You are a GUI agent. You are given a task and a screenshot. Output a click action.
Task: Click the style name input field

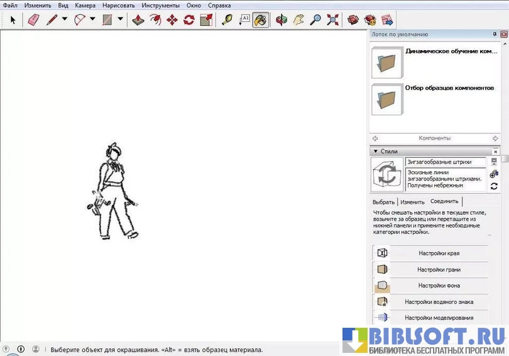tap(445, 162)
